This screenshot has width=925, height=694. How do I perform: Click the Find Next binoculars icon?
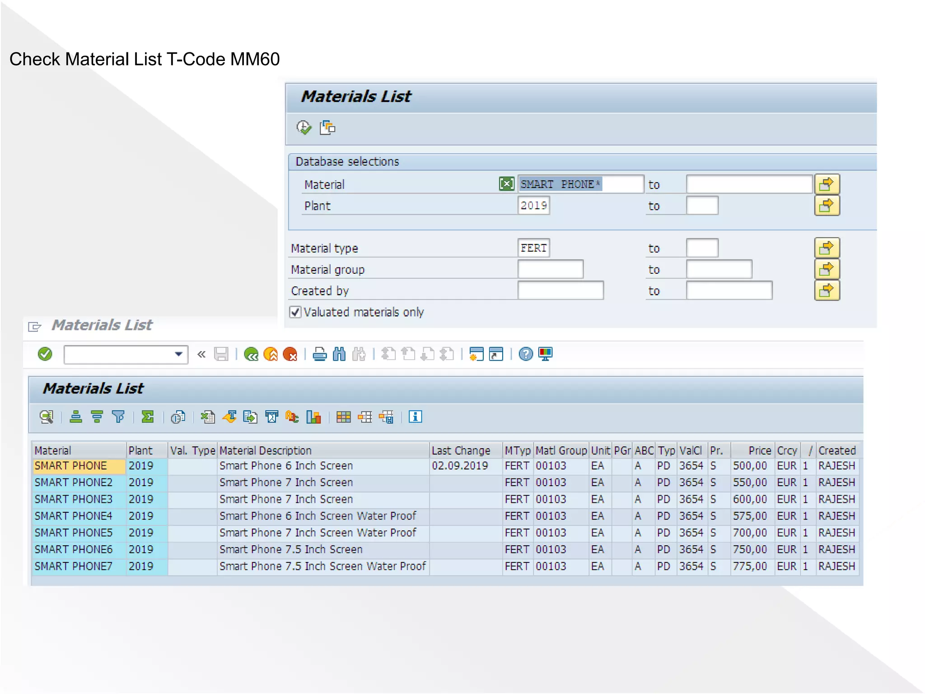coord(359,354)
